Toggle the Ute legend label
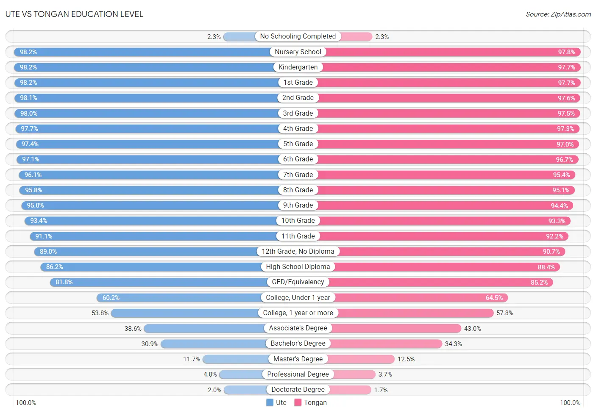The height and width of the screenshot is (413, 596). tap(281, 402)
